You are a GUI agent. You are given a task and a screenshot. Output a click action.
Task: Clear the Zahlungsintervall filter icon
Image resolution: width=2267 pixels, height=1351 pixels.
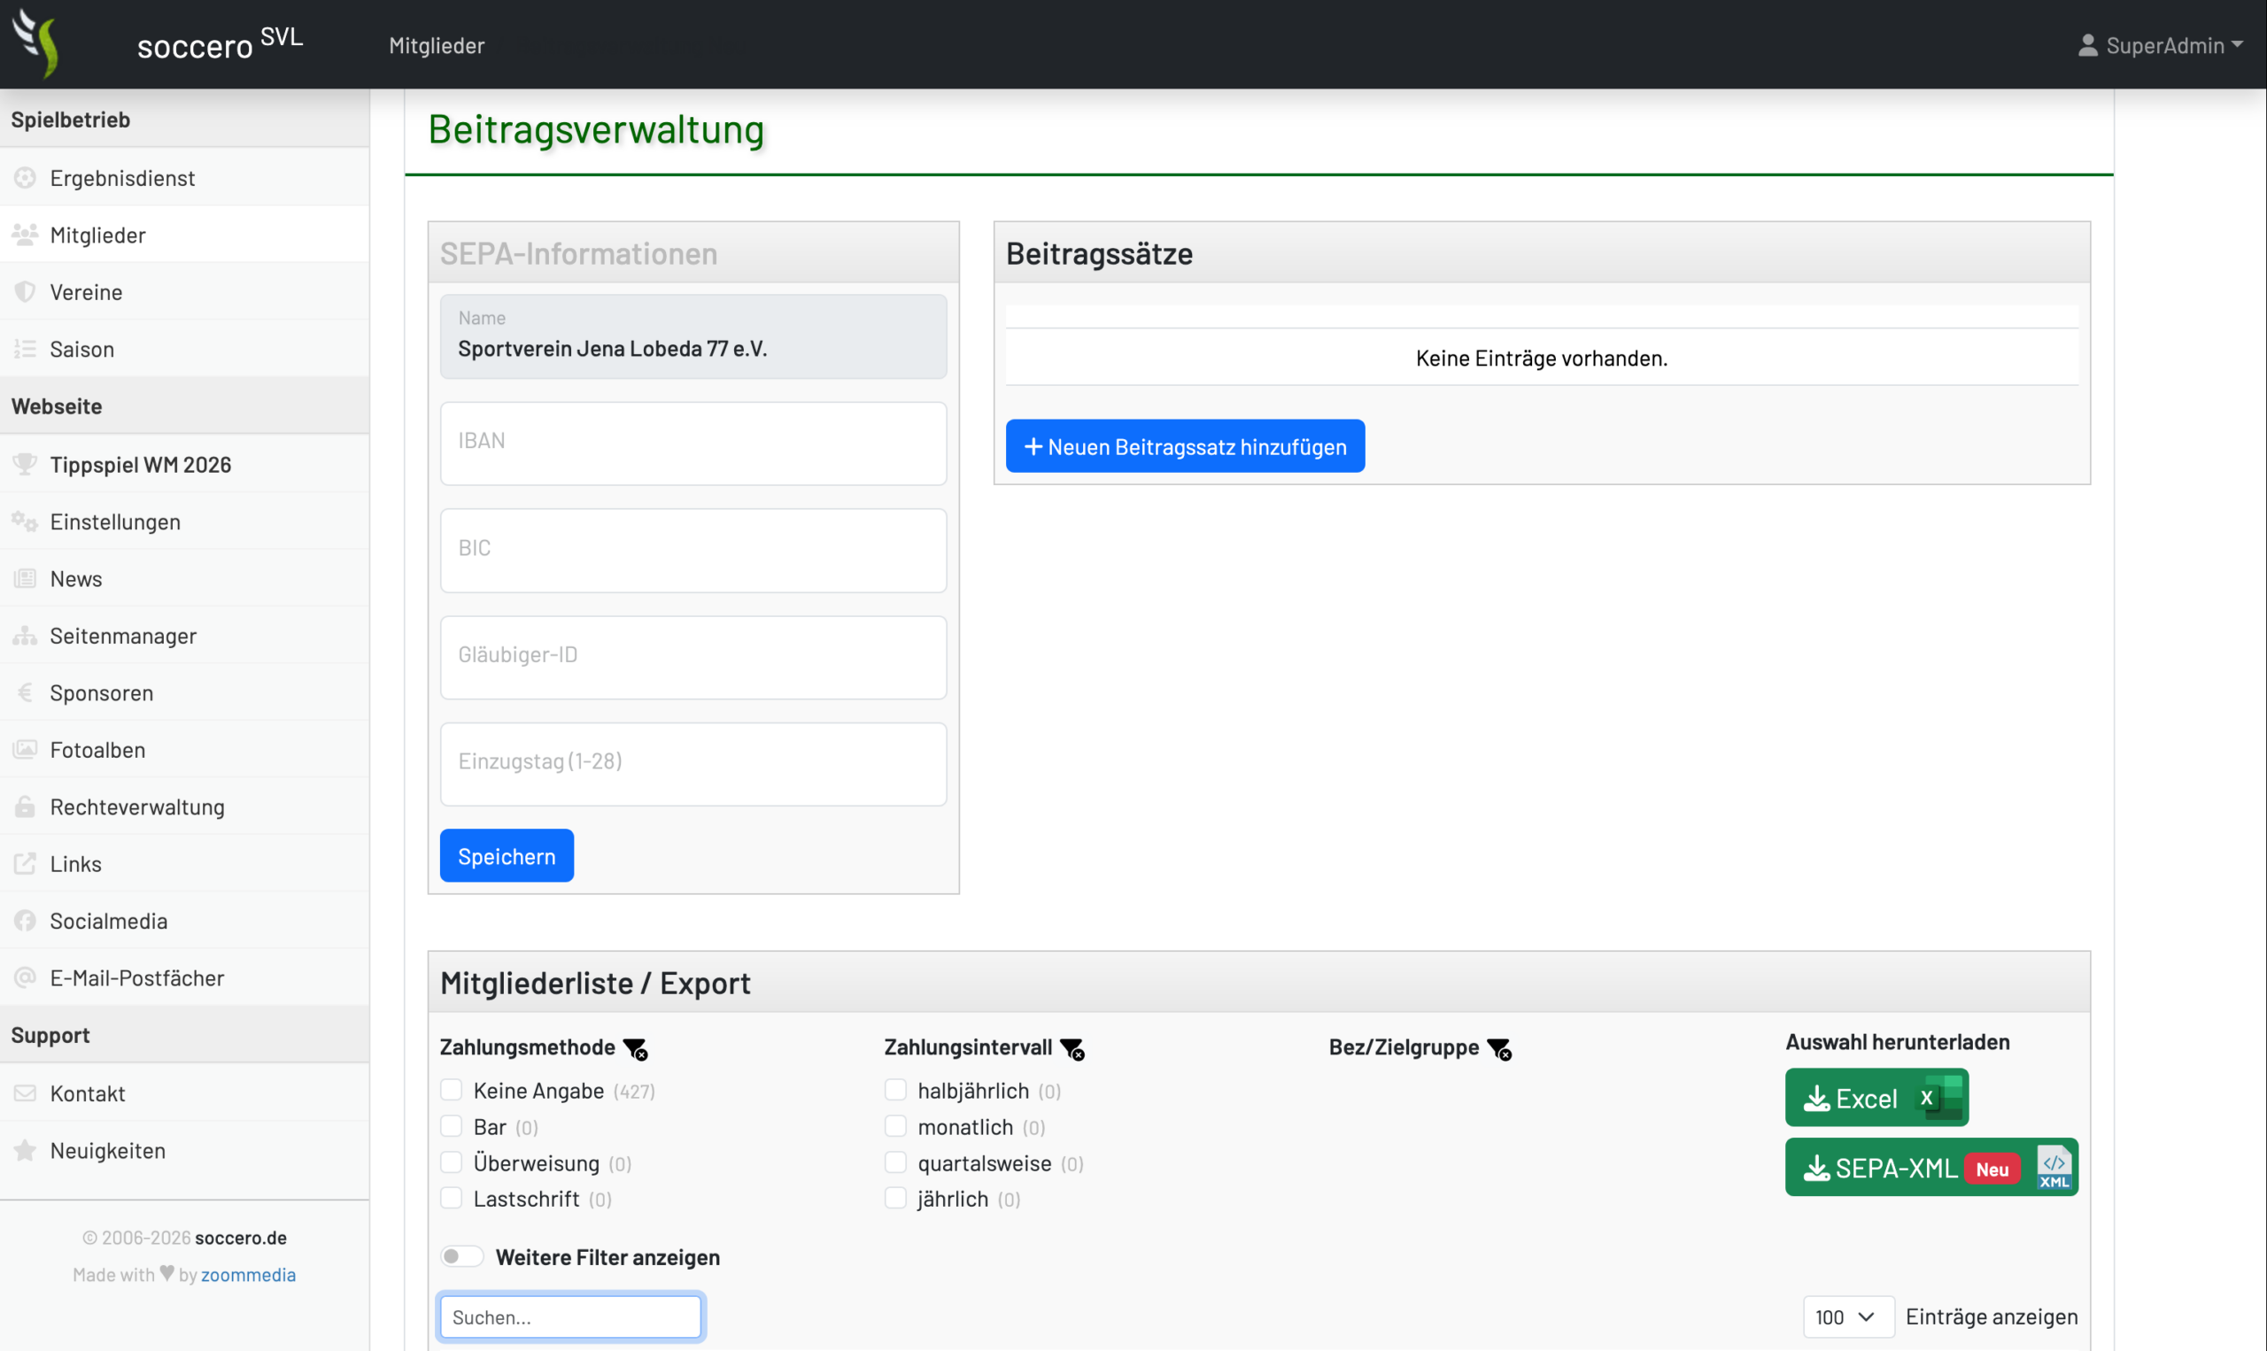click(x=1072, y=1049)
